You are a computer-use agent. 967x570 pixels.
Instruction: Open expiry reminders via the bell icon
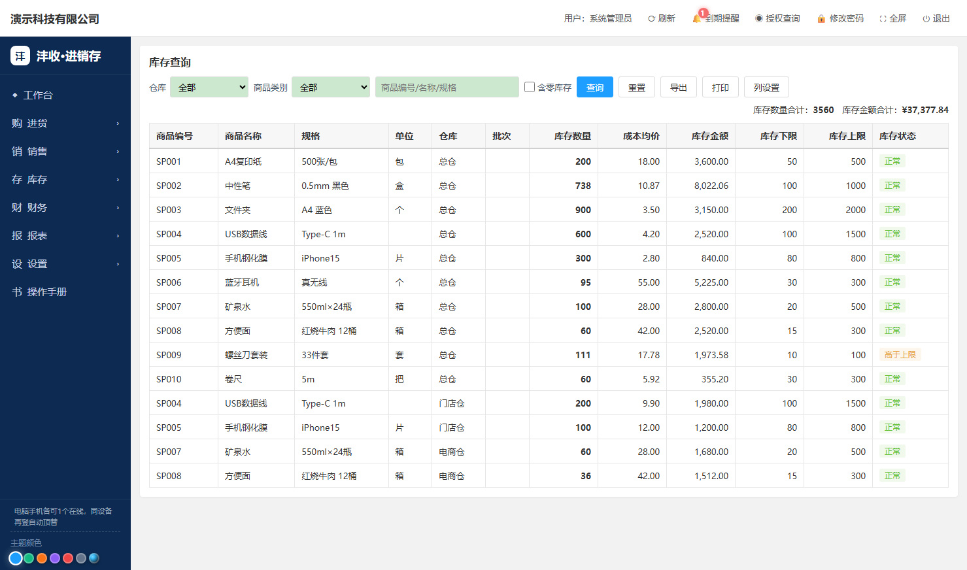(697, 18)
